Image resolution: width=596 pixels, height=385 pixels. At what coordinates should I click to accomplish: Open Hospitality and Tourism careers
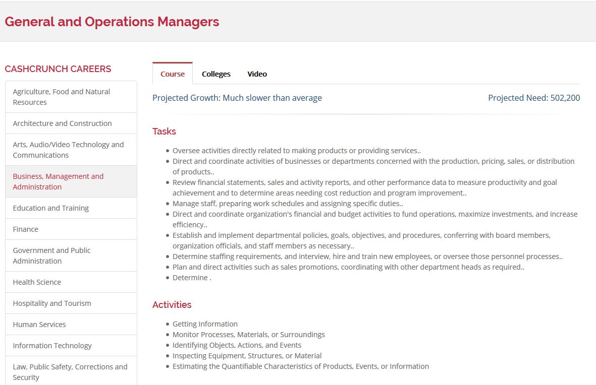(71, 303)
